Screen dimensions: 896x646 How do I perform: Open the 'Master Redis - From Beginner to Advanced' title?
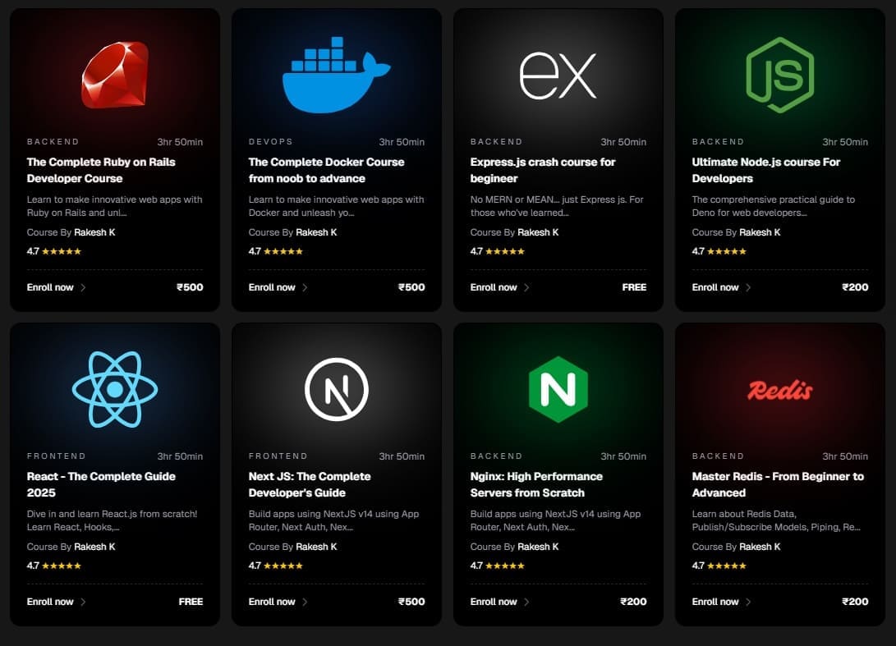click(x=778, y=484)
